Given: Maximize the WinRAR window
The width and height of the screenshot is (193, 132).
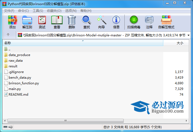Looking at the screenshot, I should pos(175,3).
